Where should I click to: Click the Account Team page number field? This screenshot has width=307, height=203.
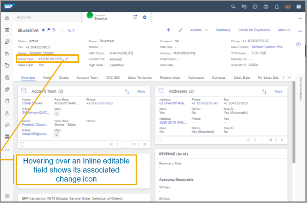(x=126, y=144)
